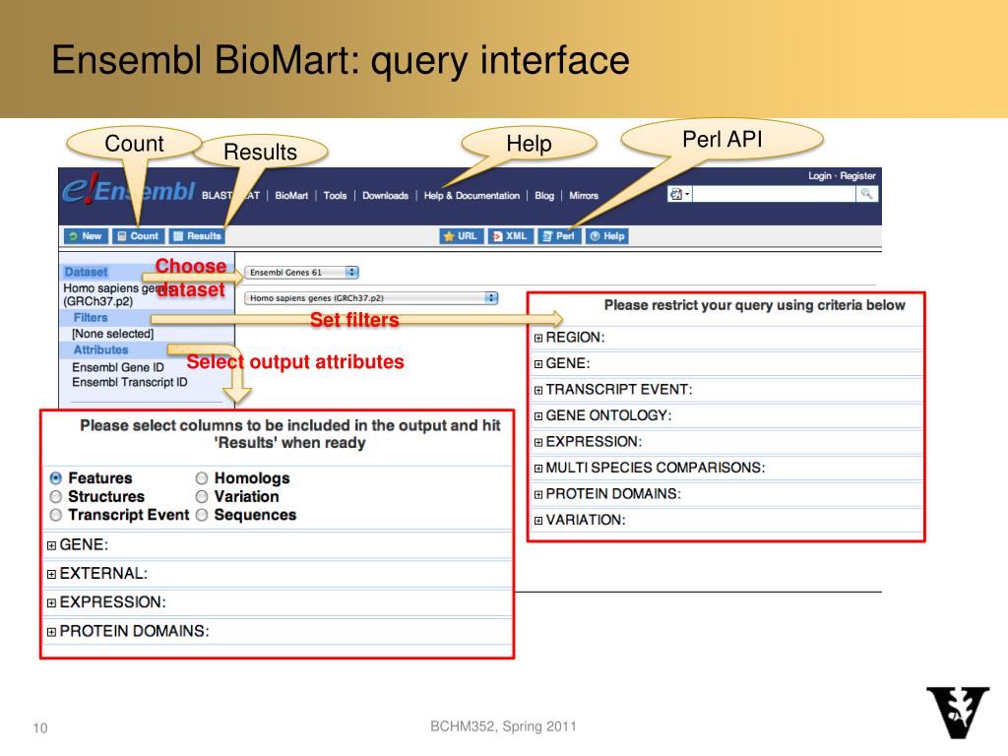The width and height of the screenshot is (1008, 756).
Task: Expand the EXPRESSION filter section
Action: tap(538, 442)
